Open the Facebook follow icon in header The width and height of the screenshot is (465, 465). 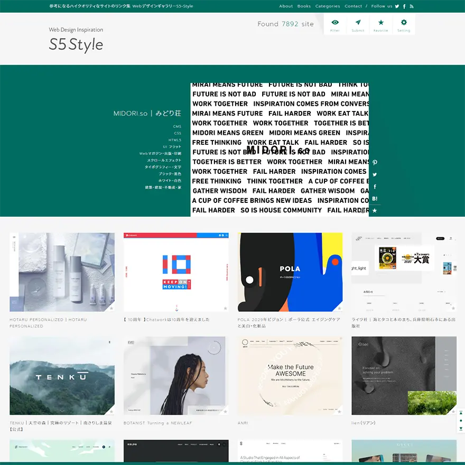[x=404, y=6]
